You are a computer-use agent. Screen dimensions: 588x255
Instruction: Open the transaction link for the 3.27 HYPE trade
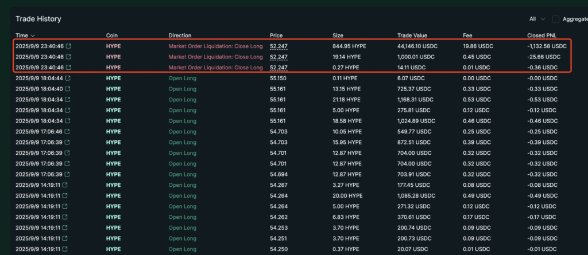65,185
